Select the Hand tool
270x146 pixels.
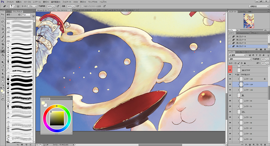(x=3, y=81)
